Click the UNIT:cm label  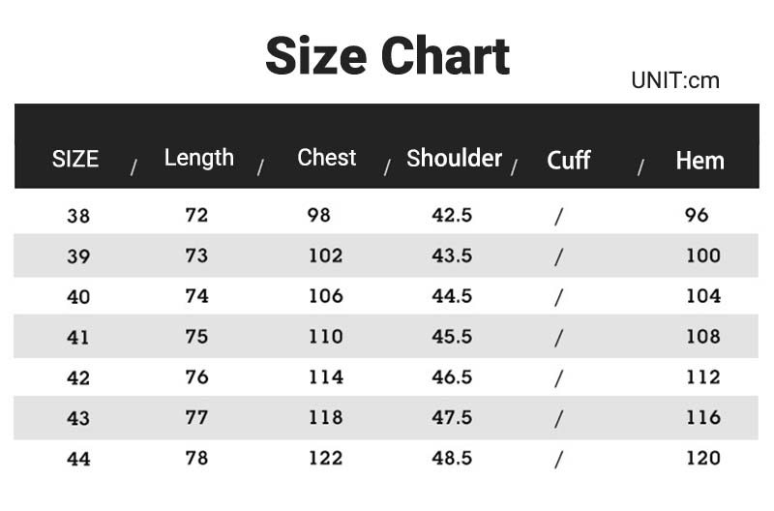[x=674, y=80]
